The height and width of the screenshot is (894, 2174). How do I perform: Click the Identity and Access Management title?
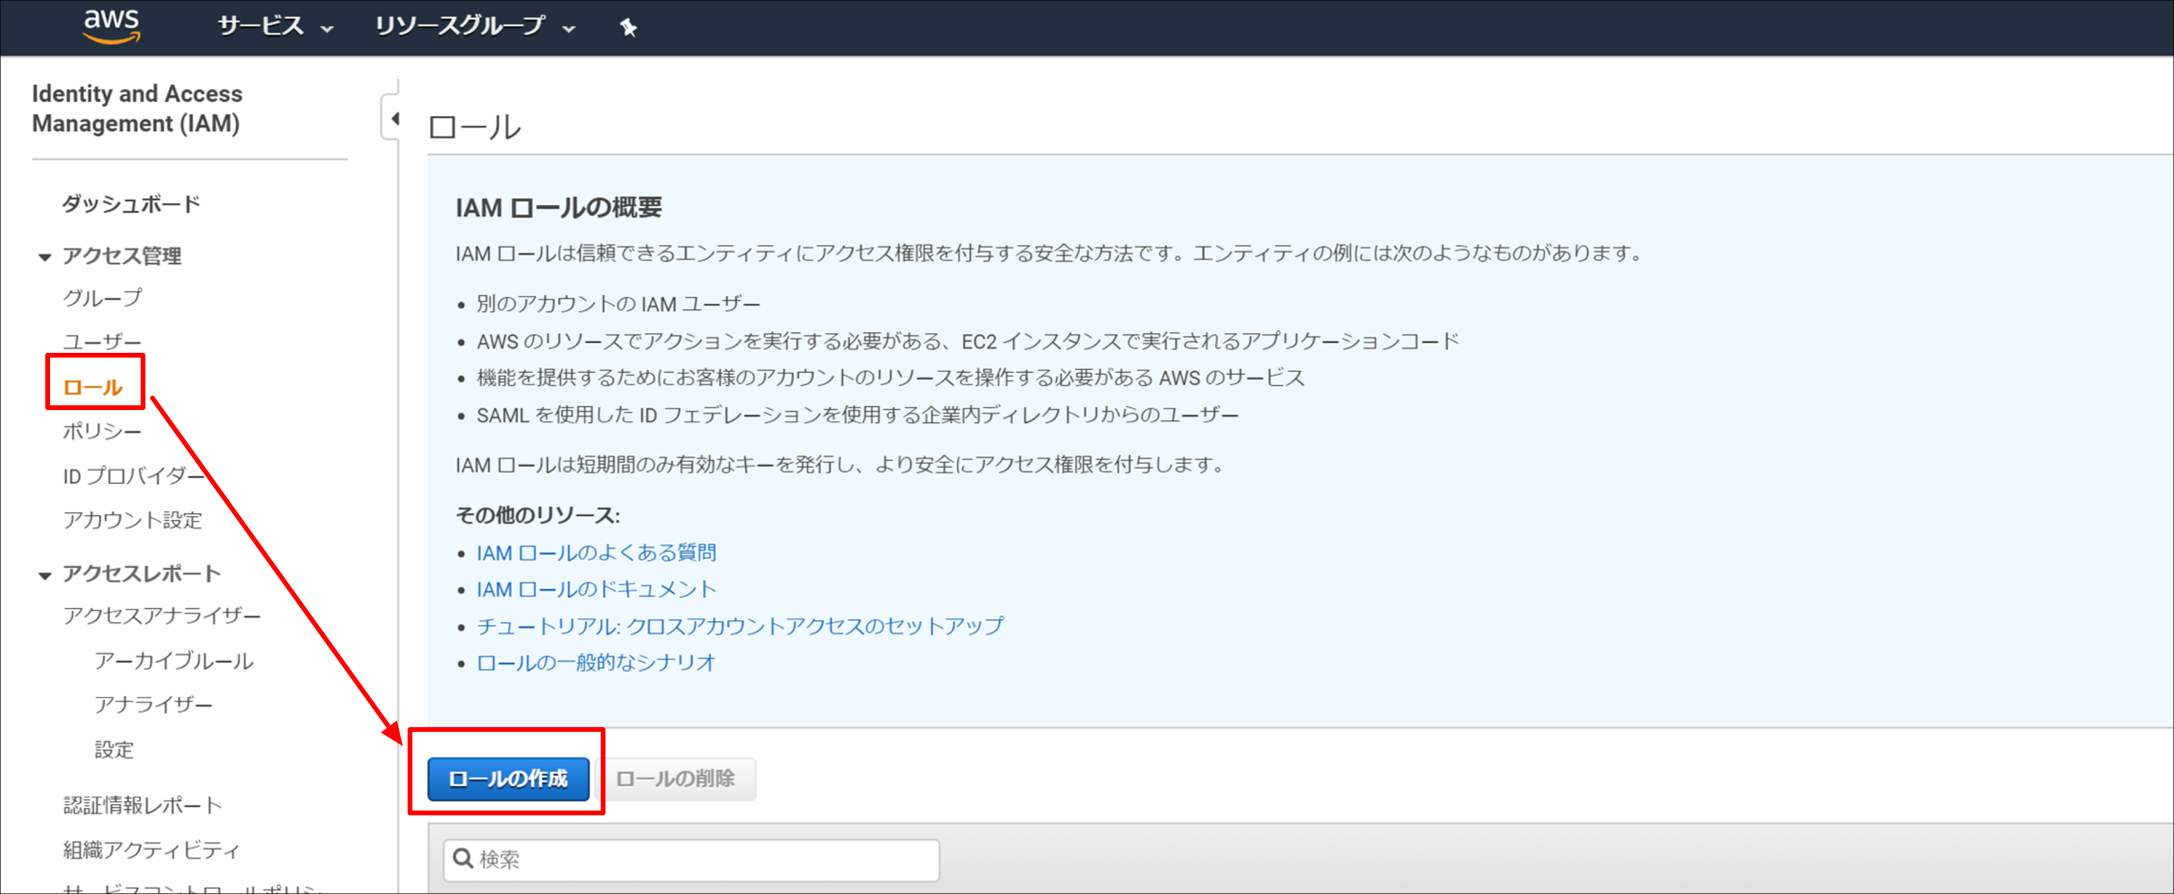136,108
